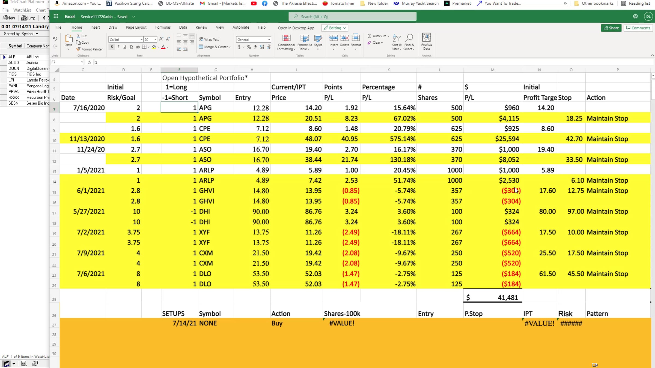655x368 pixels.
Task: Toggle underline formatting
Action: click(x=125, y=47)
